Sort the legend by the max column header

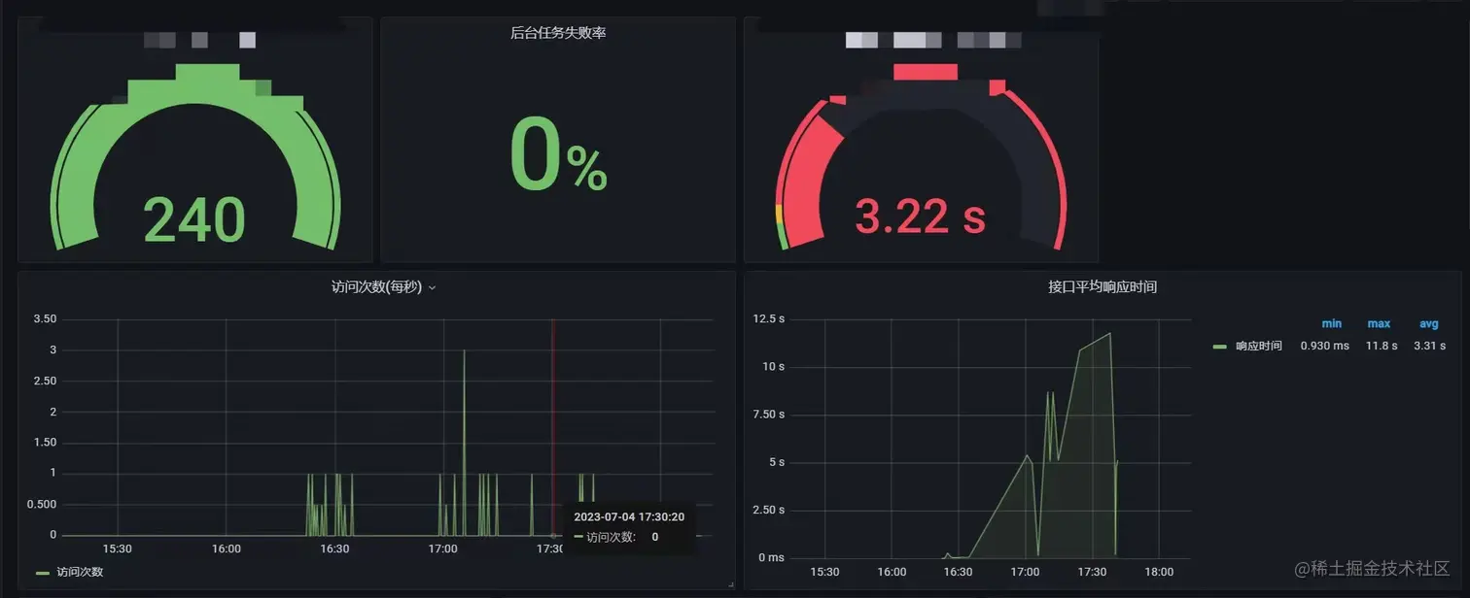(1379, 324)
